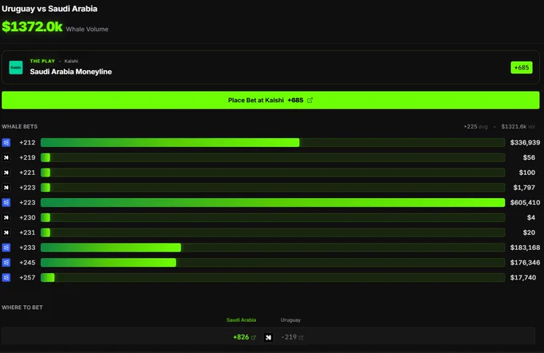This screenshot has width=544, height=353.
Task: Click the black source icon in the +221 row
Action: click(x=6, y=173)
